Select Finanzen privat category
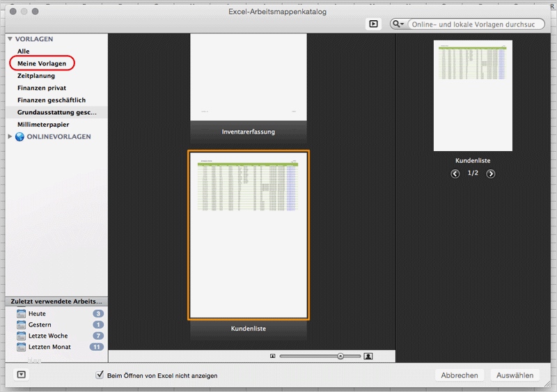The height and width of the screenshot is (392, 557). pos(42,88)
